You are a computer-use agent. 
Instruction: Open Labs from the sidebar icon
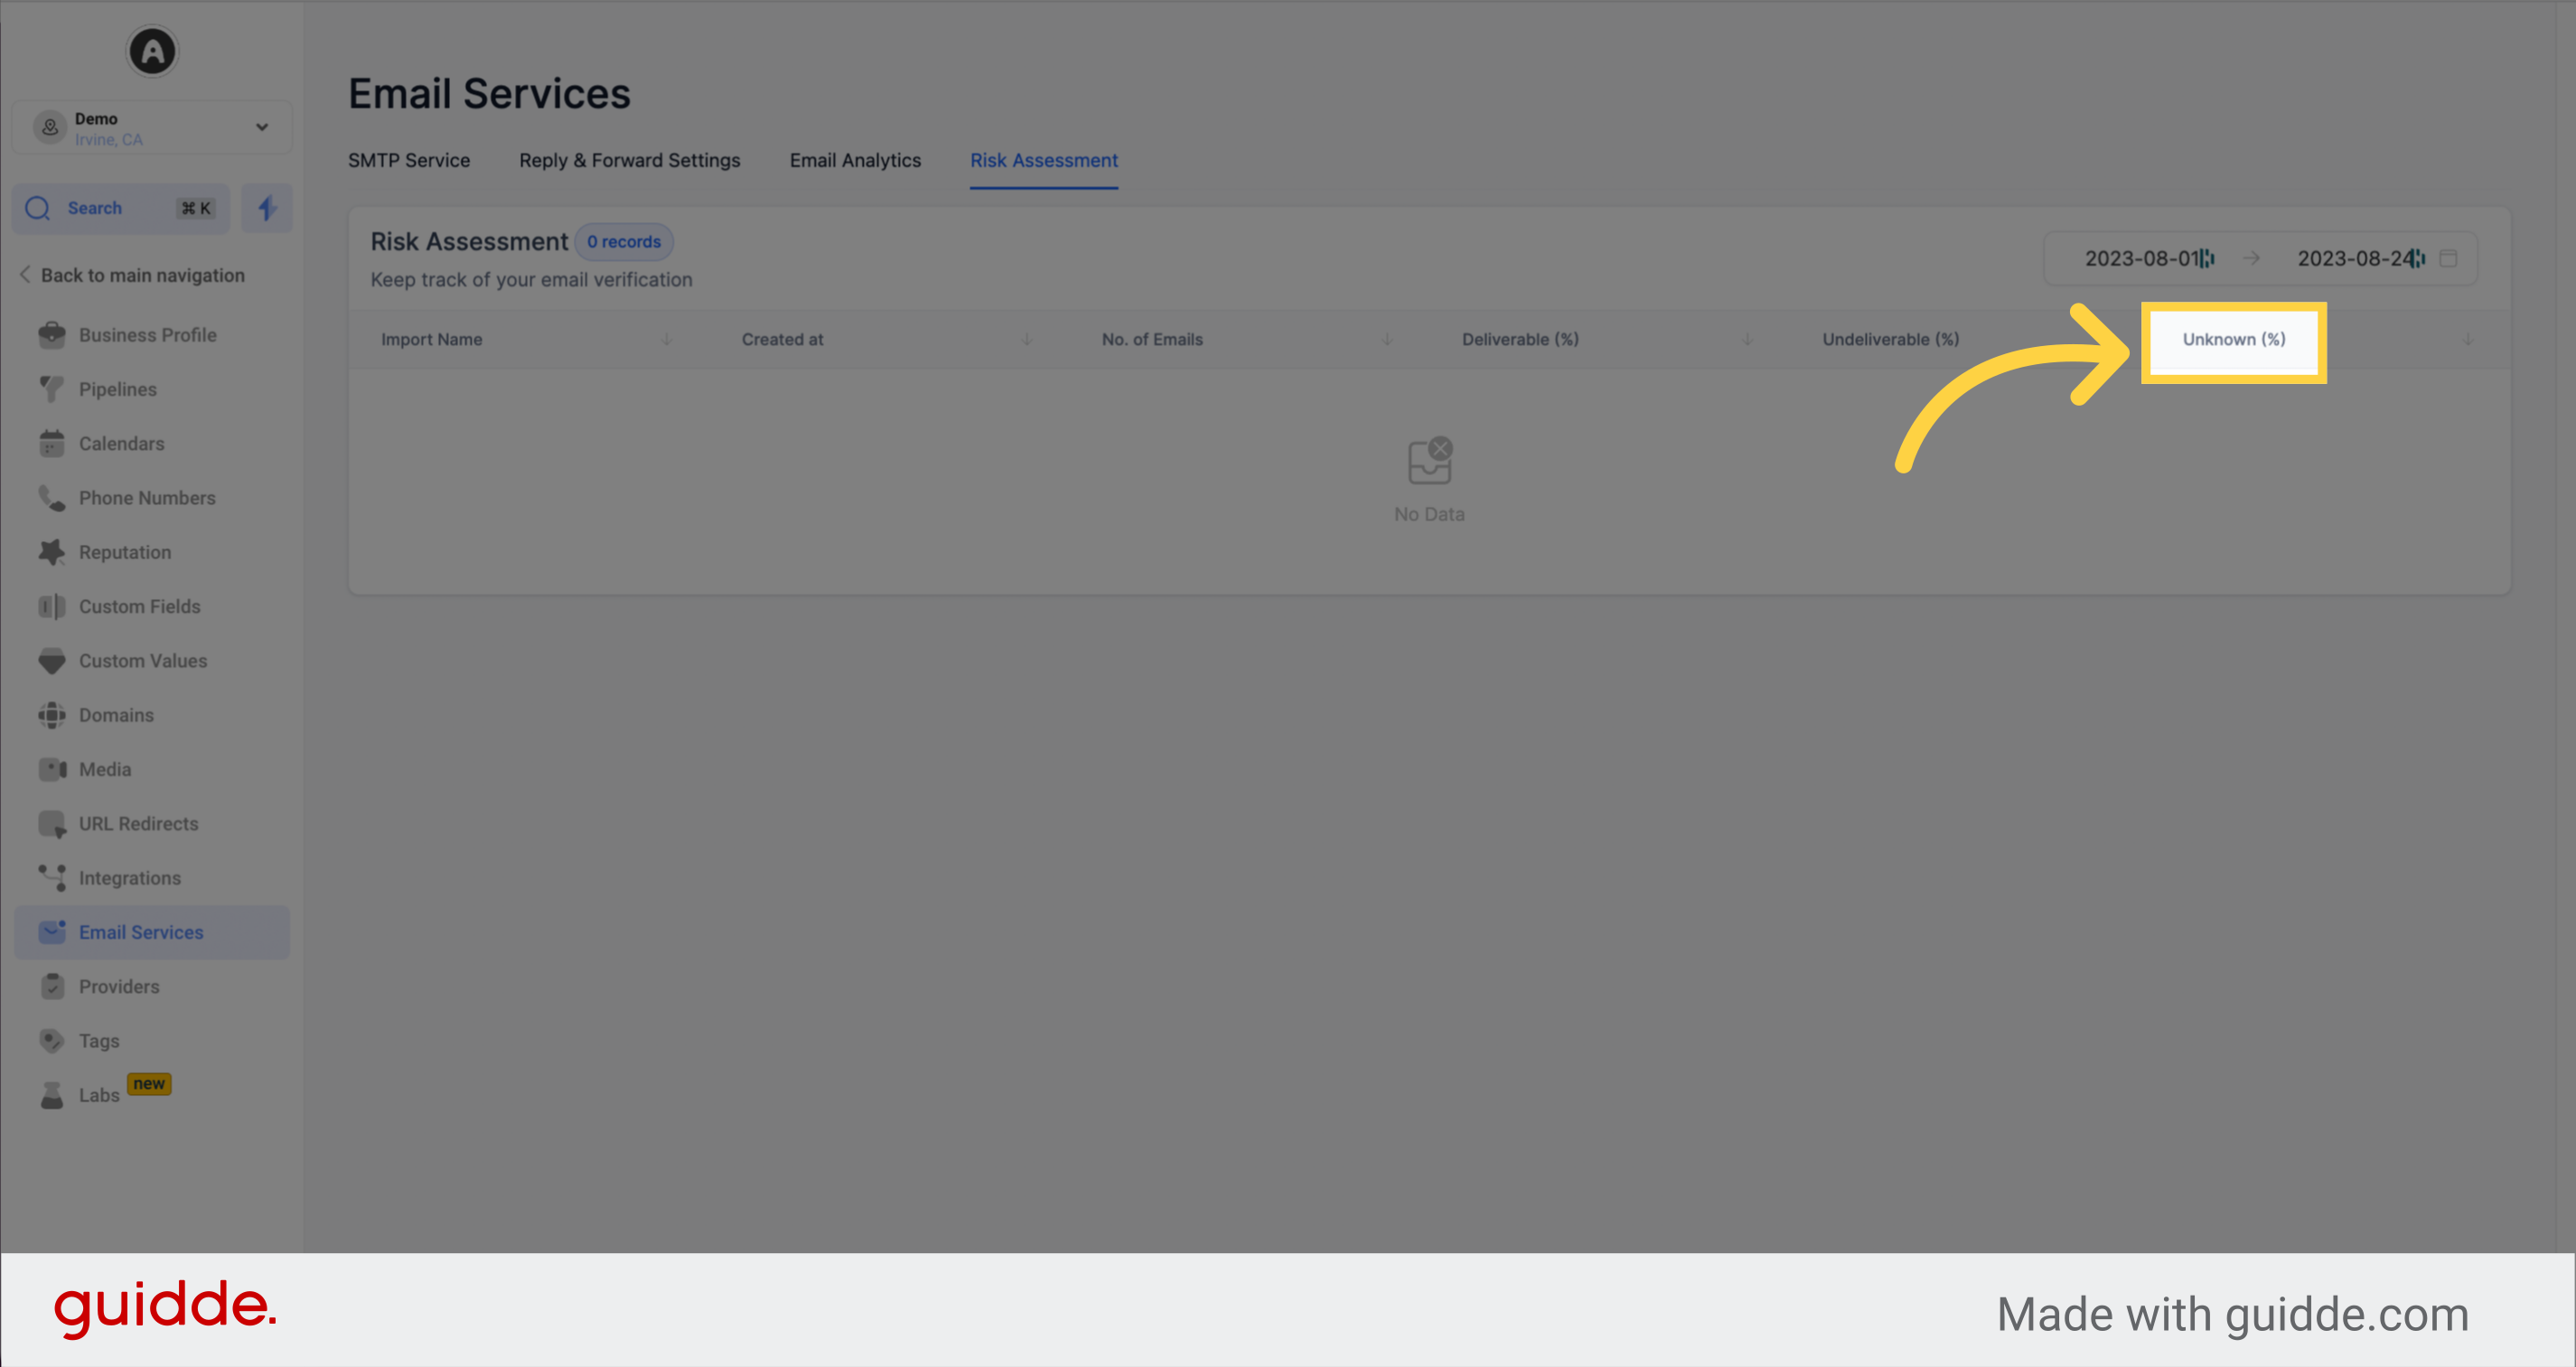pyautogui.click(x=52, y=1094)
